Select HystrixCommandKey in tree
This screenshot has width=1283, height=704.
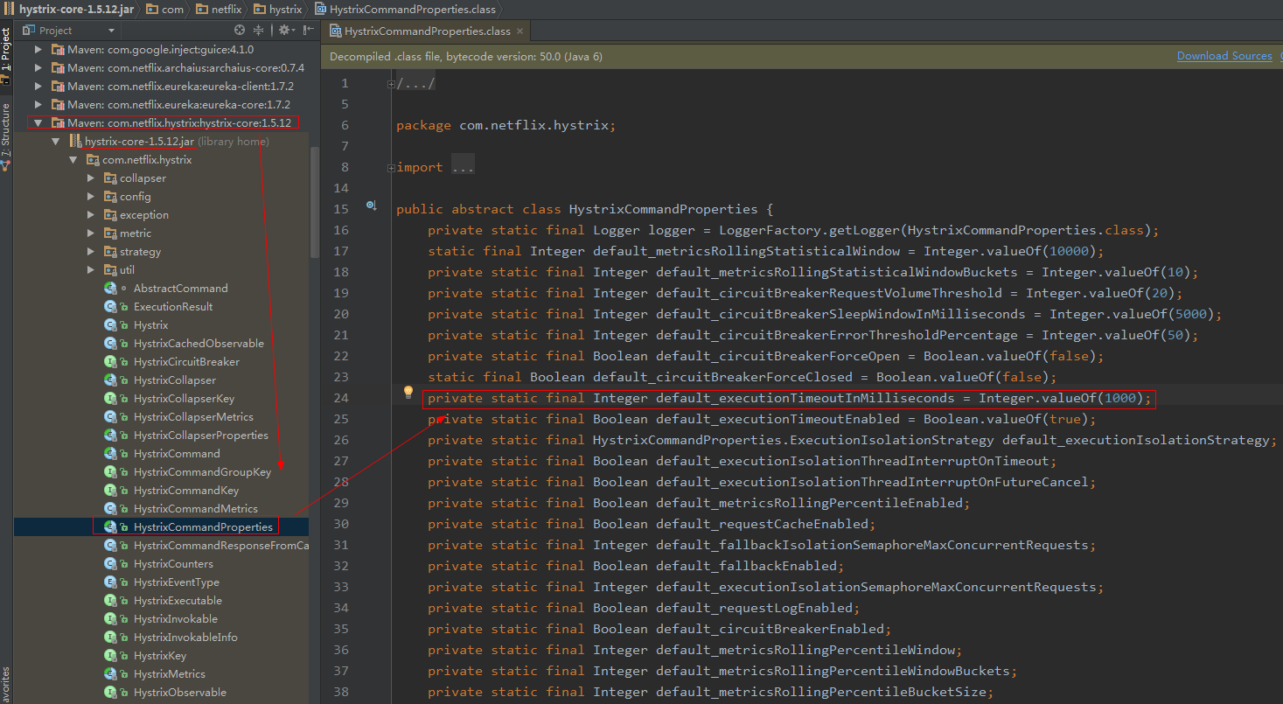point(186,491)
